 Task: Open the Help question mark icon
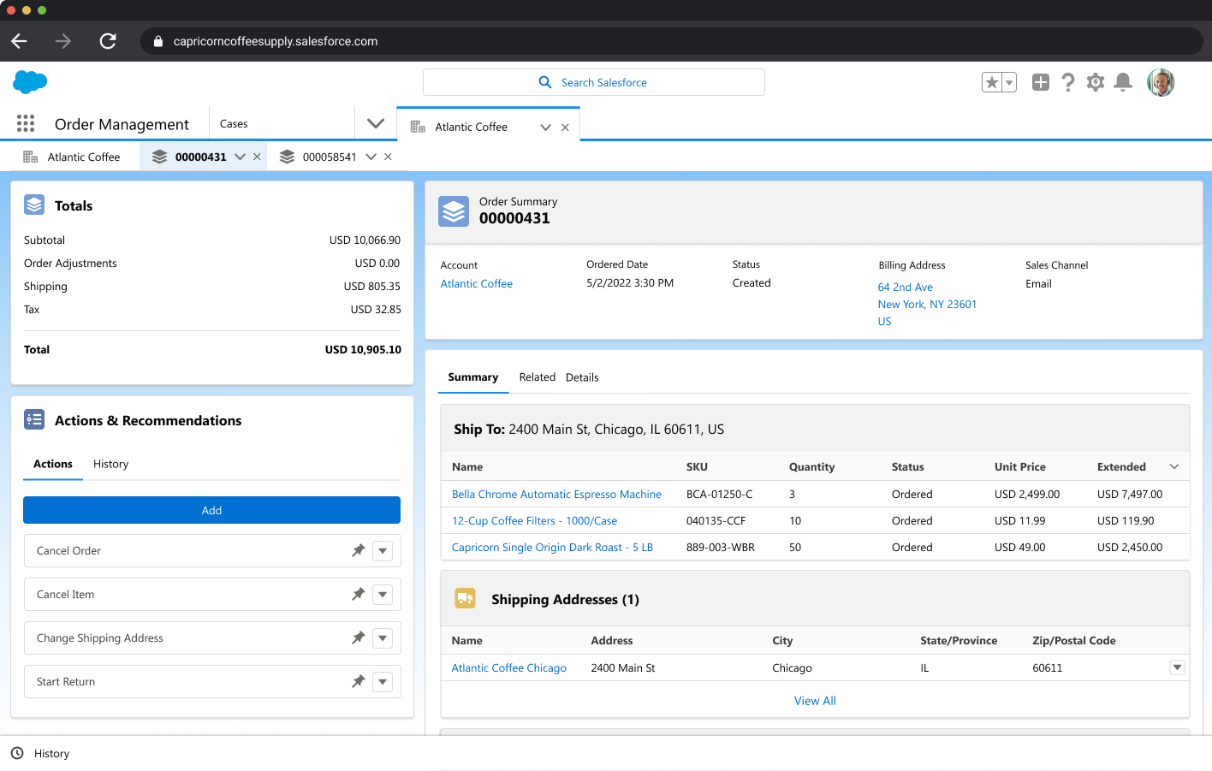[1068, 82]
